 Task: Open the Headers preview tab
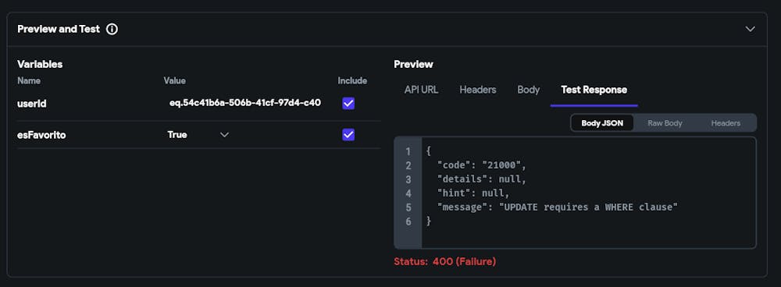coord(478,90)
